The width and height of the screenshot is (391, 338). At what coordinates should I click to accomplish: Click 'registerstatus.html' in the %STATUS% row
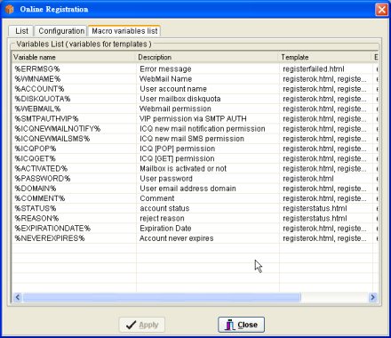(315, 208)
